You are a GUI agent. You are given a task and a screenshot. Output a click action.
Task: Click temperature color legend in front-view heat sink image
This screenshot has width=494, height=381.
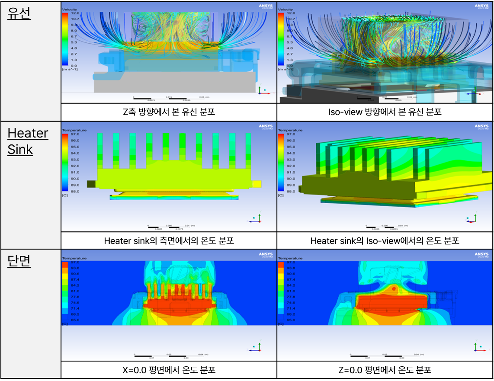(65, 163)
